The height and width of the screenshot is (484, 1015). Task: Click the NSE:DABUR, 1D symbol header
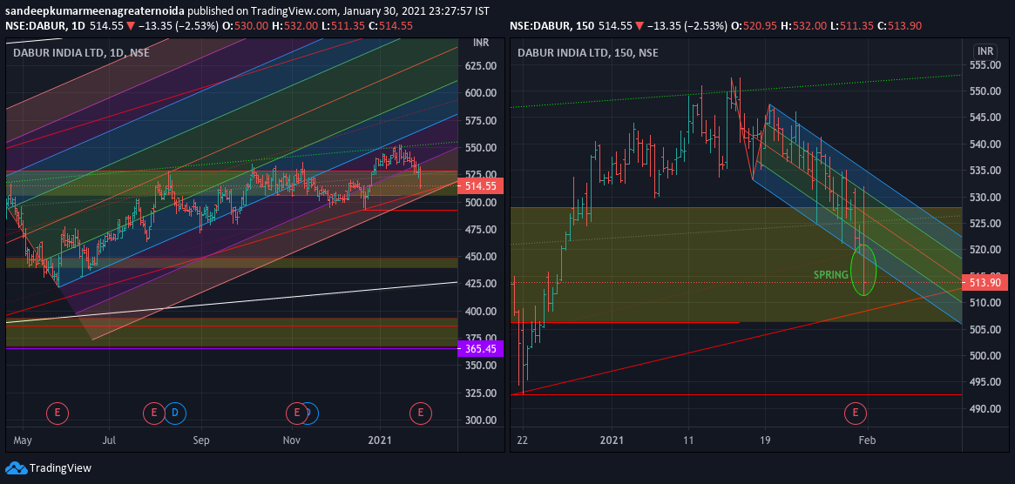point(44,26)
